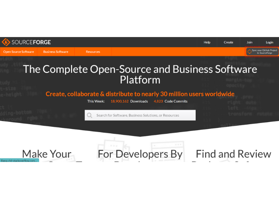Click the stackoverflow.com loading status bar
The width and height of the screenshot is (279, 199).
(x=20, y=160)
